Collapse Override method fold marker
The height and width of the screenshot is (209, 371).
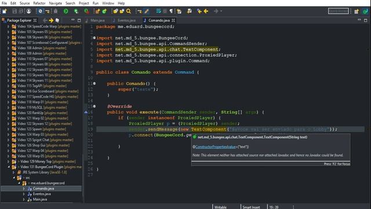coord(94,106)
